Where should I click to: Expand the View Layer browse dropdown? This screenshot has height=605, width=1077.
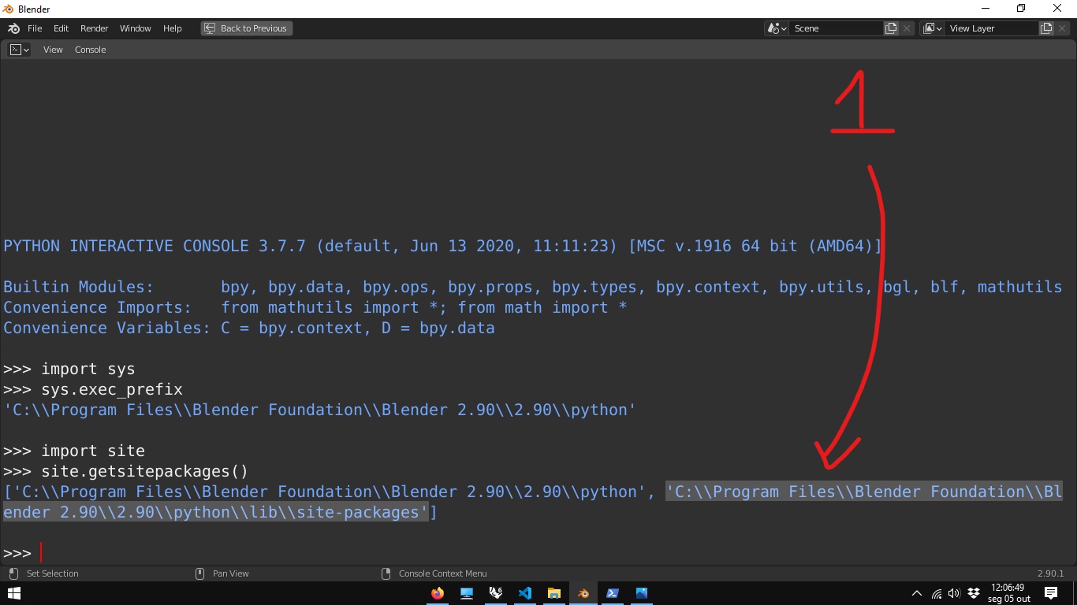coord(932,28)
